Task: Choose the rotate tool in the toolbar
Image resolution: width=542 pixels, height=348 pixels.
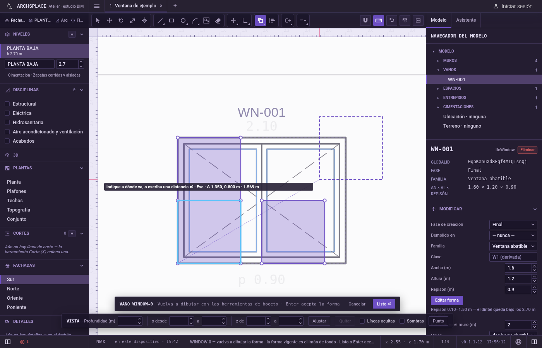Action: point(121,20)
